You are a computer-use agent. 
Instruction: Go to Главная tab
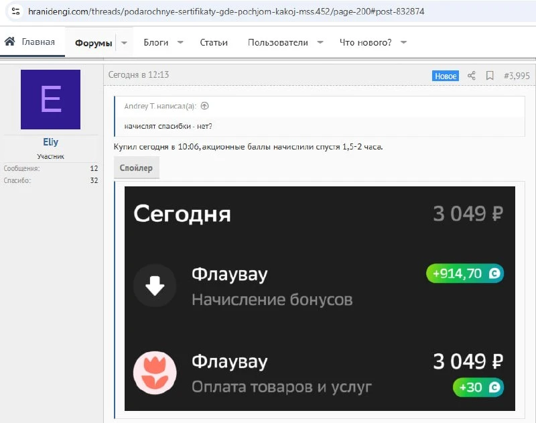pos(38,42)
